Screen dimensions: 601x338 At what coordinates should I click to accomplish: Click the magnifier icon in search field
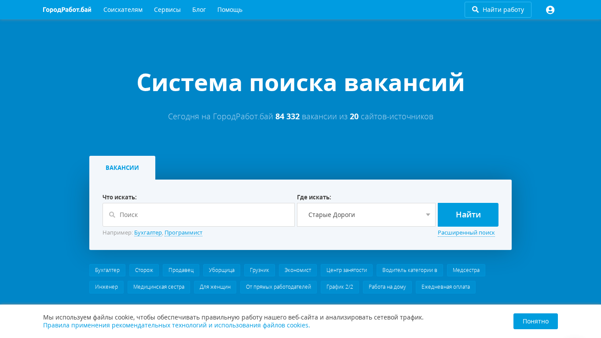pos(112,215)
